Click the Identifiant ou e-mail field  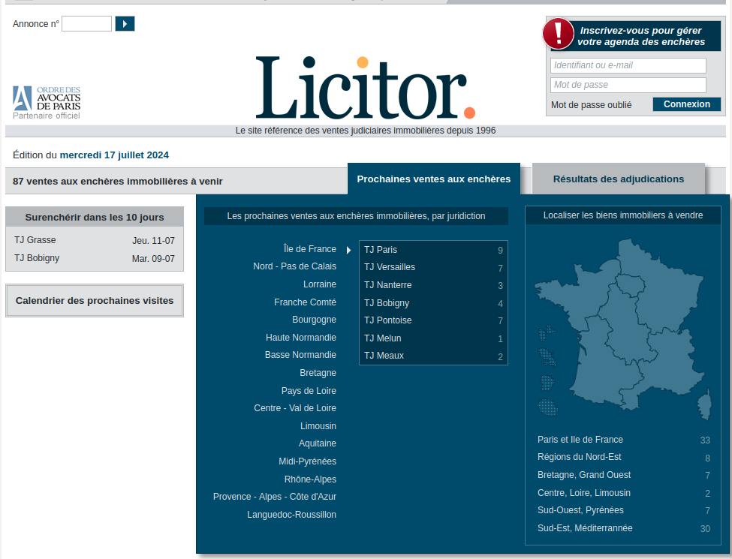tap(628, 65)
